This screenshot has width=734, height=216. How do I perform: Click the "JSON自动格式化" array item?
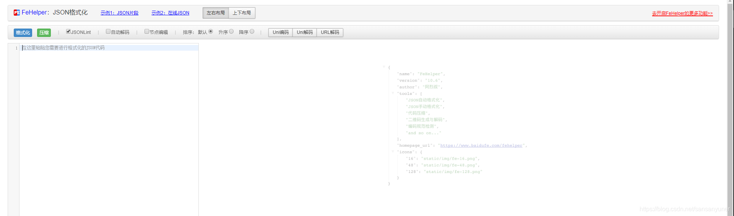click(x=424, y=100)
